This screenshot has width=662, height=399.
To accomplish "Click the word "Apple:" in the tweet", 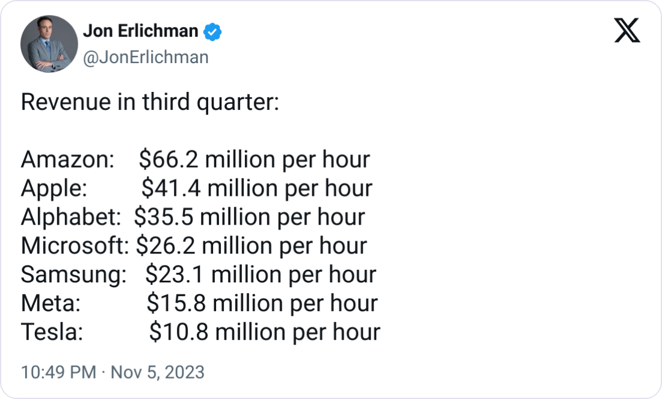I will (54, 189).
